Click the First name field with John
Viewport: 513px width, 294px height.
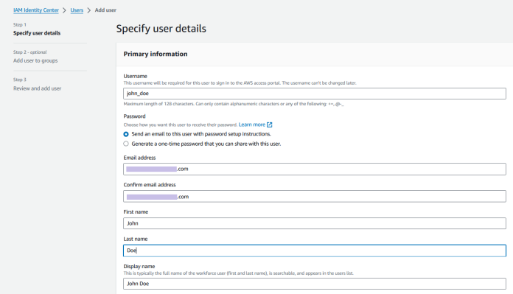pos(315,223)
